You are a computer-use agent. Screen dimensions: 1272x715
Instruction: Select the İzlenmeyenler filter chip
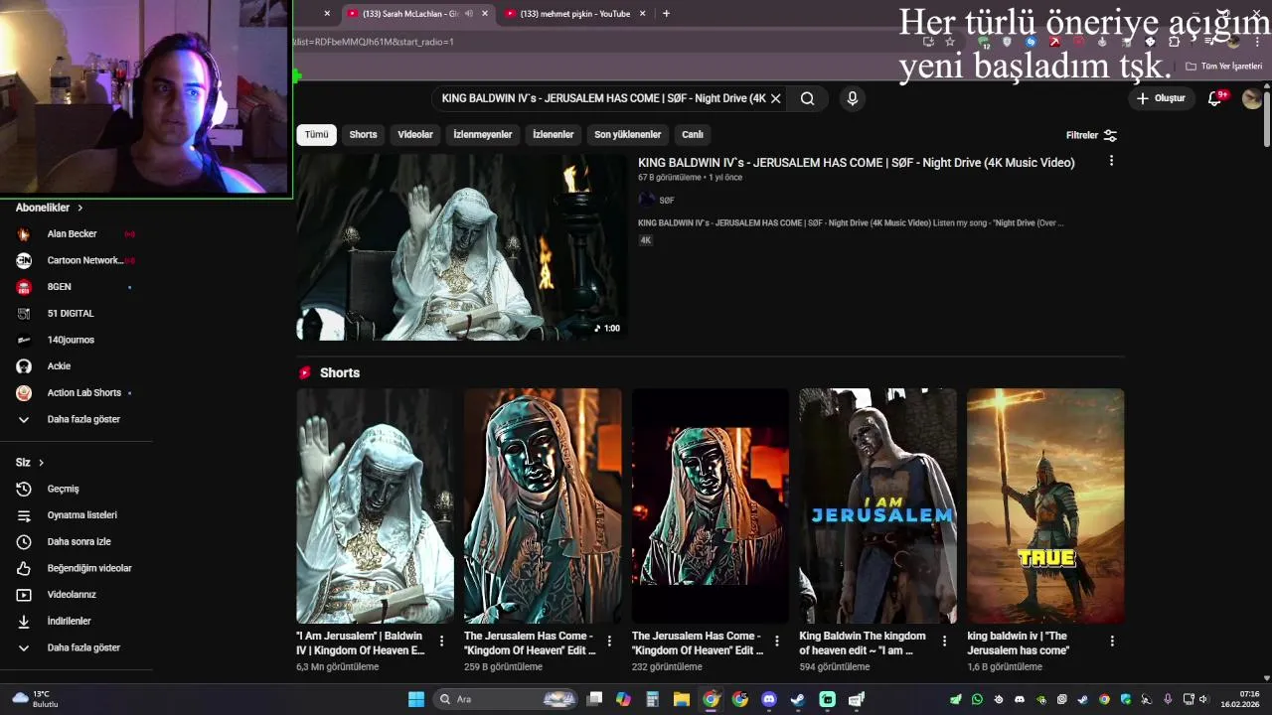(483, 134)
